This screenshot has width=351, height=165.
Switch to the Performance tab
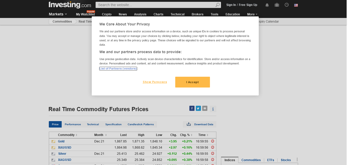(73, 124)
